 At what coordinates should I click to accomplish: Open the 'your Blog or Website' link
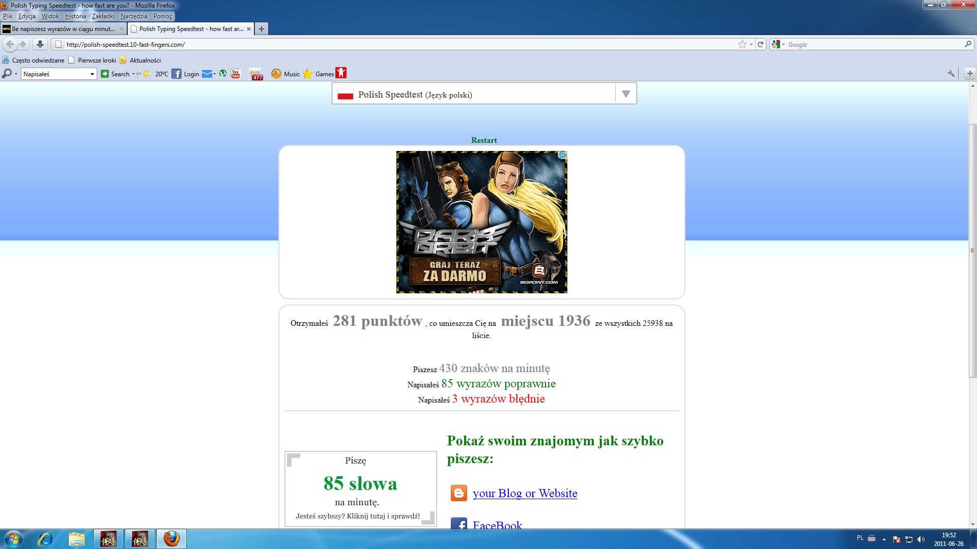(525, 493)
